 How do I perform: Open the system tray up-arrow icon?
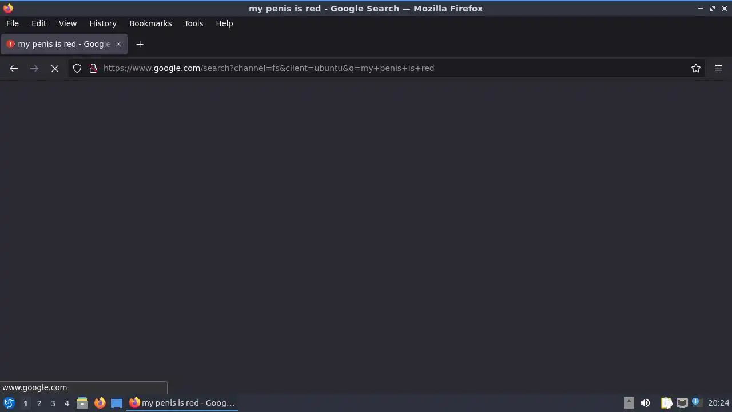628,403
